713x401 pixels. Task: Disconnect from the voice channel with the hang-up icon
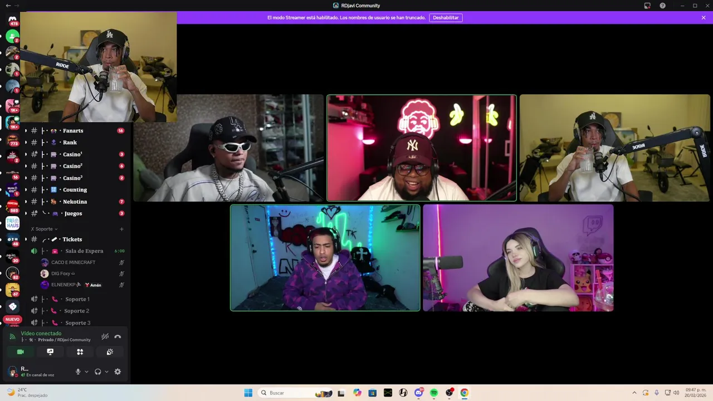pos(118,336)
